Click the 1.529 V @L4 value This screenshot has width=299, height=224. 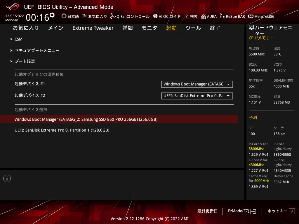point(258,155)
